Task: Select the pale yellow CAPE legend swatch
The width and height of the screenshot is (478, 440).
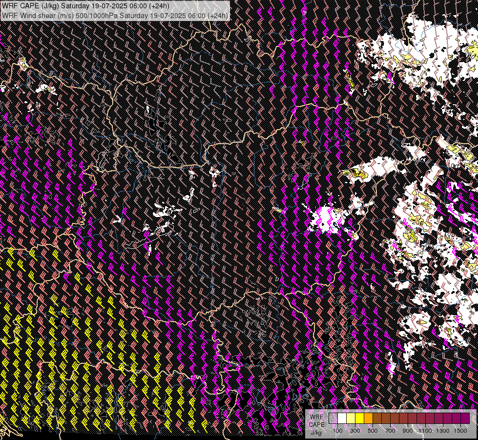Action: point(351,418)
